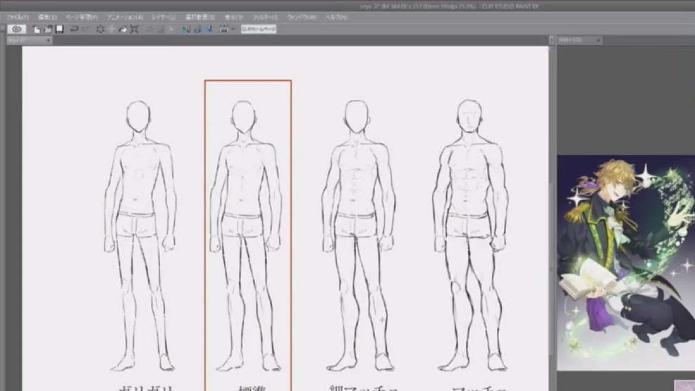Toggle Snap to Ruler in command bar

[186, 29]
